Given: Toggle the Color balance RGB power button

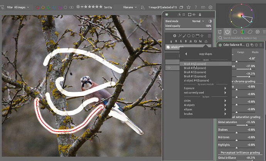Looking at the screenshot, I should 220,45.
